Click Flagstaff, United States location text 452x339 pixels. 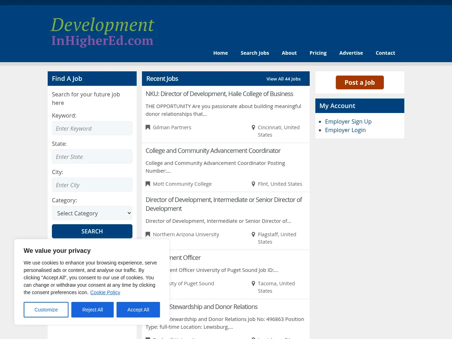coord(277,238)
